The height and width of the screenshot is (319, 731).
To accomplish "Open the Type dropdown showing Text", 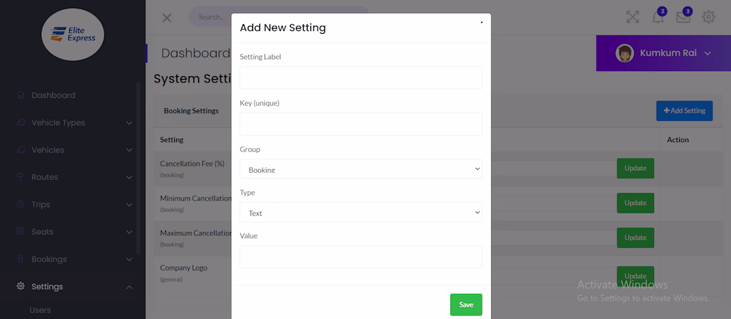I will (x=361, y=213).
